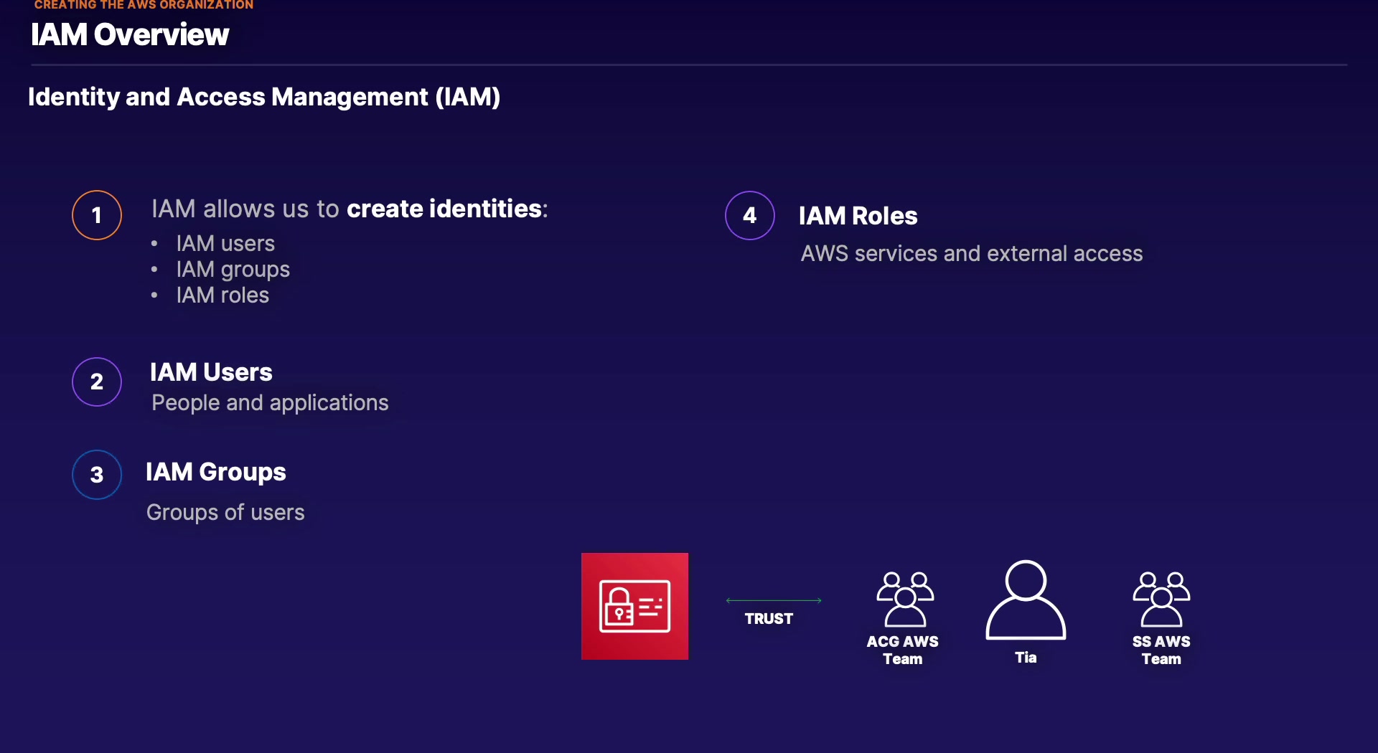This screenshot has height=753, width=1378.
Task: Click the 'IAM roles' bullet item
Action: (x=222, y=295)
